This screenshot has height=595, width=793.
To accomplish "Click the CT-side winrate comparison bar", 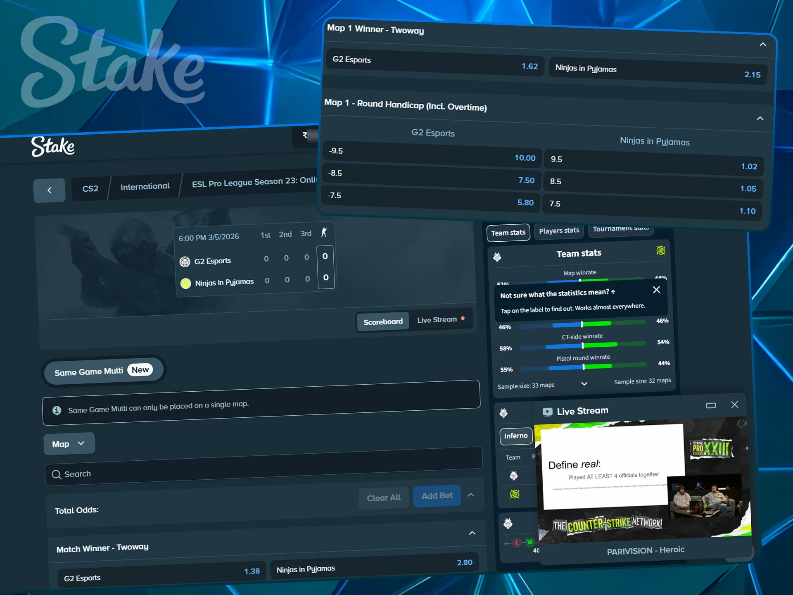I will point(583,345).
